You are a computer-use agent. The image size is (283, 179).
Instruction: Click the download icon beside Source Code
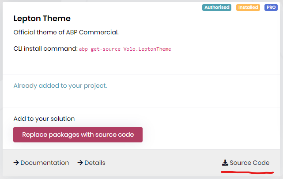pyautogui.click(x=225, y=163)
